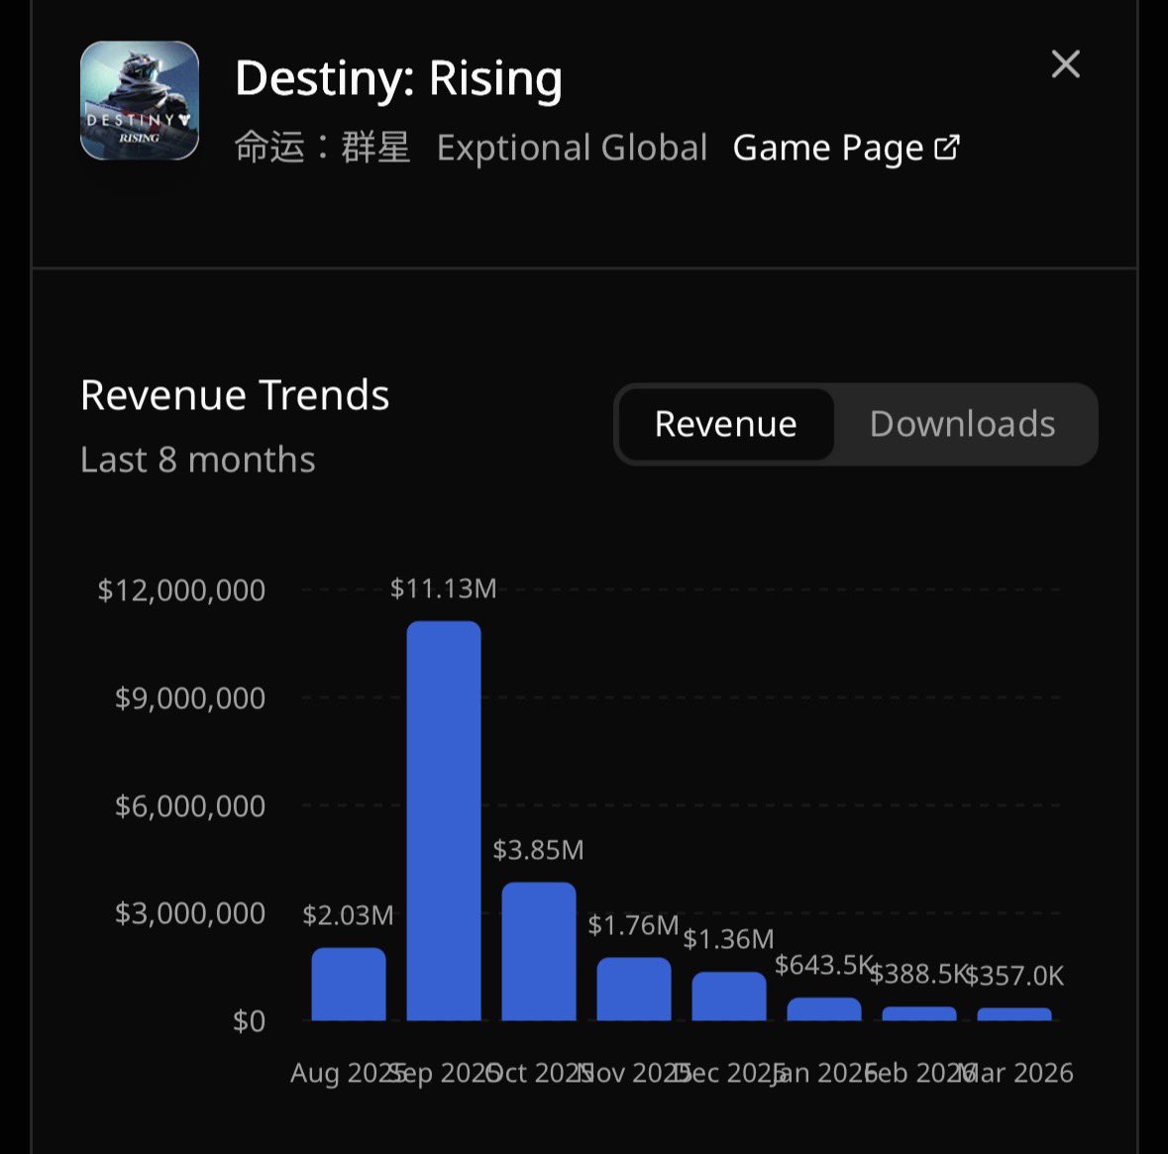Image resolution: width=1168 pixels, height=1154 pixels.
Task: Click the $357.0K value label
Action: pos(1014,975)
